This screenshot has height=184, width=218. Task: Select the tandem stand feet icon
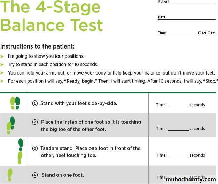(x=20, y=151)
